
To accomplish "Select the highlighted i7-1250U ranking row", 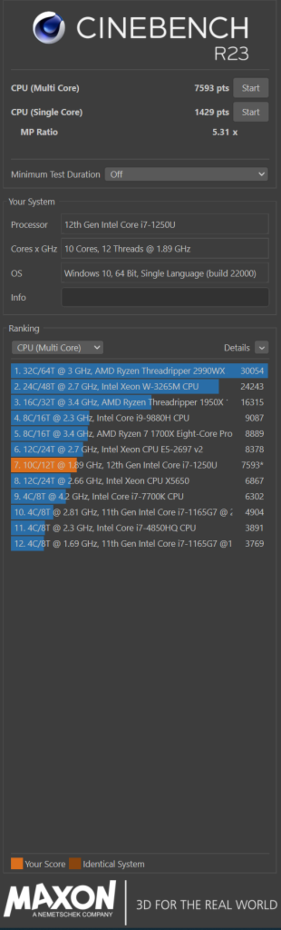I will click(139, 465).
